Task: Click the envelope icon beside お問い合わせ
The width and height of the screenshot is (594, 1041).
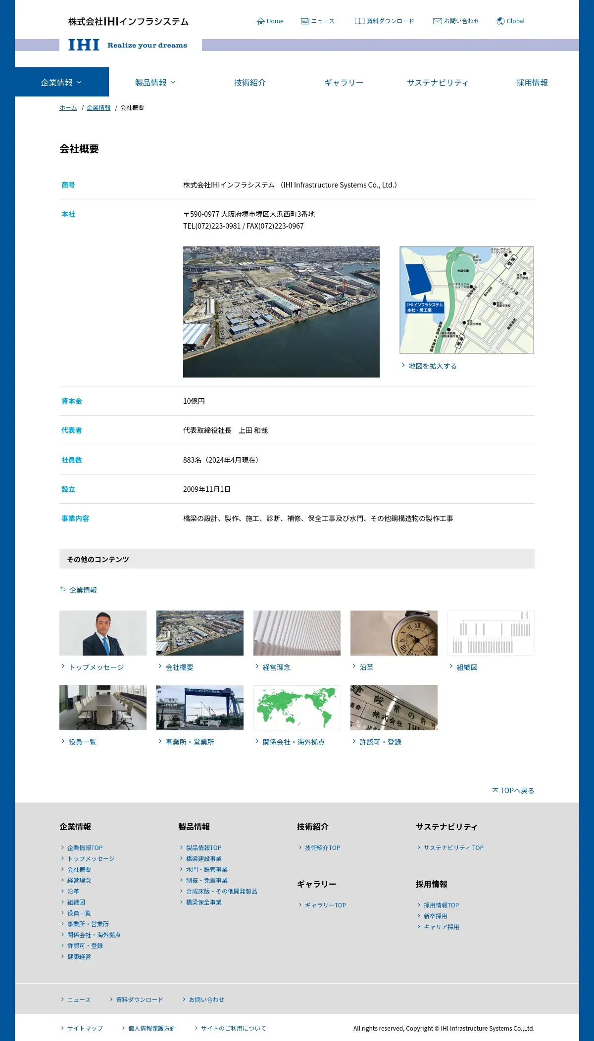Action: [437, 21]
